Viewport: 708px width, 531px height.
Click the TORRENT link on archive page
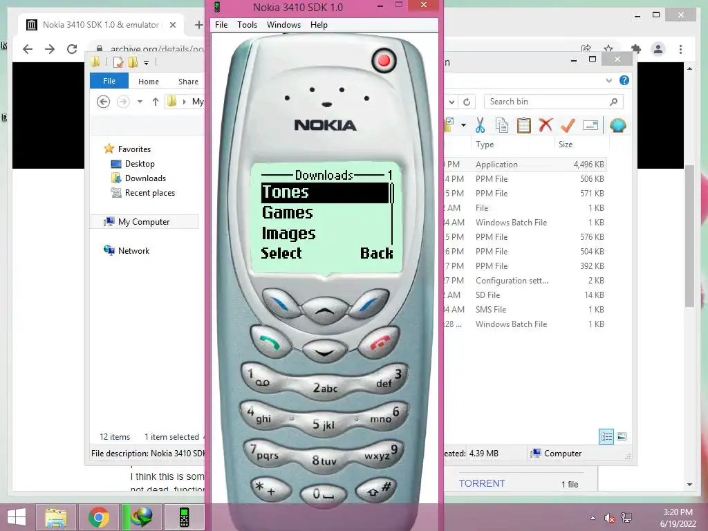[x=482, y=483]
